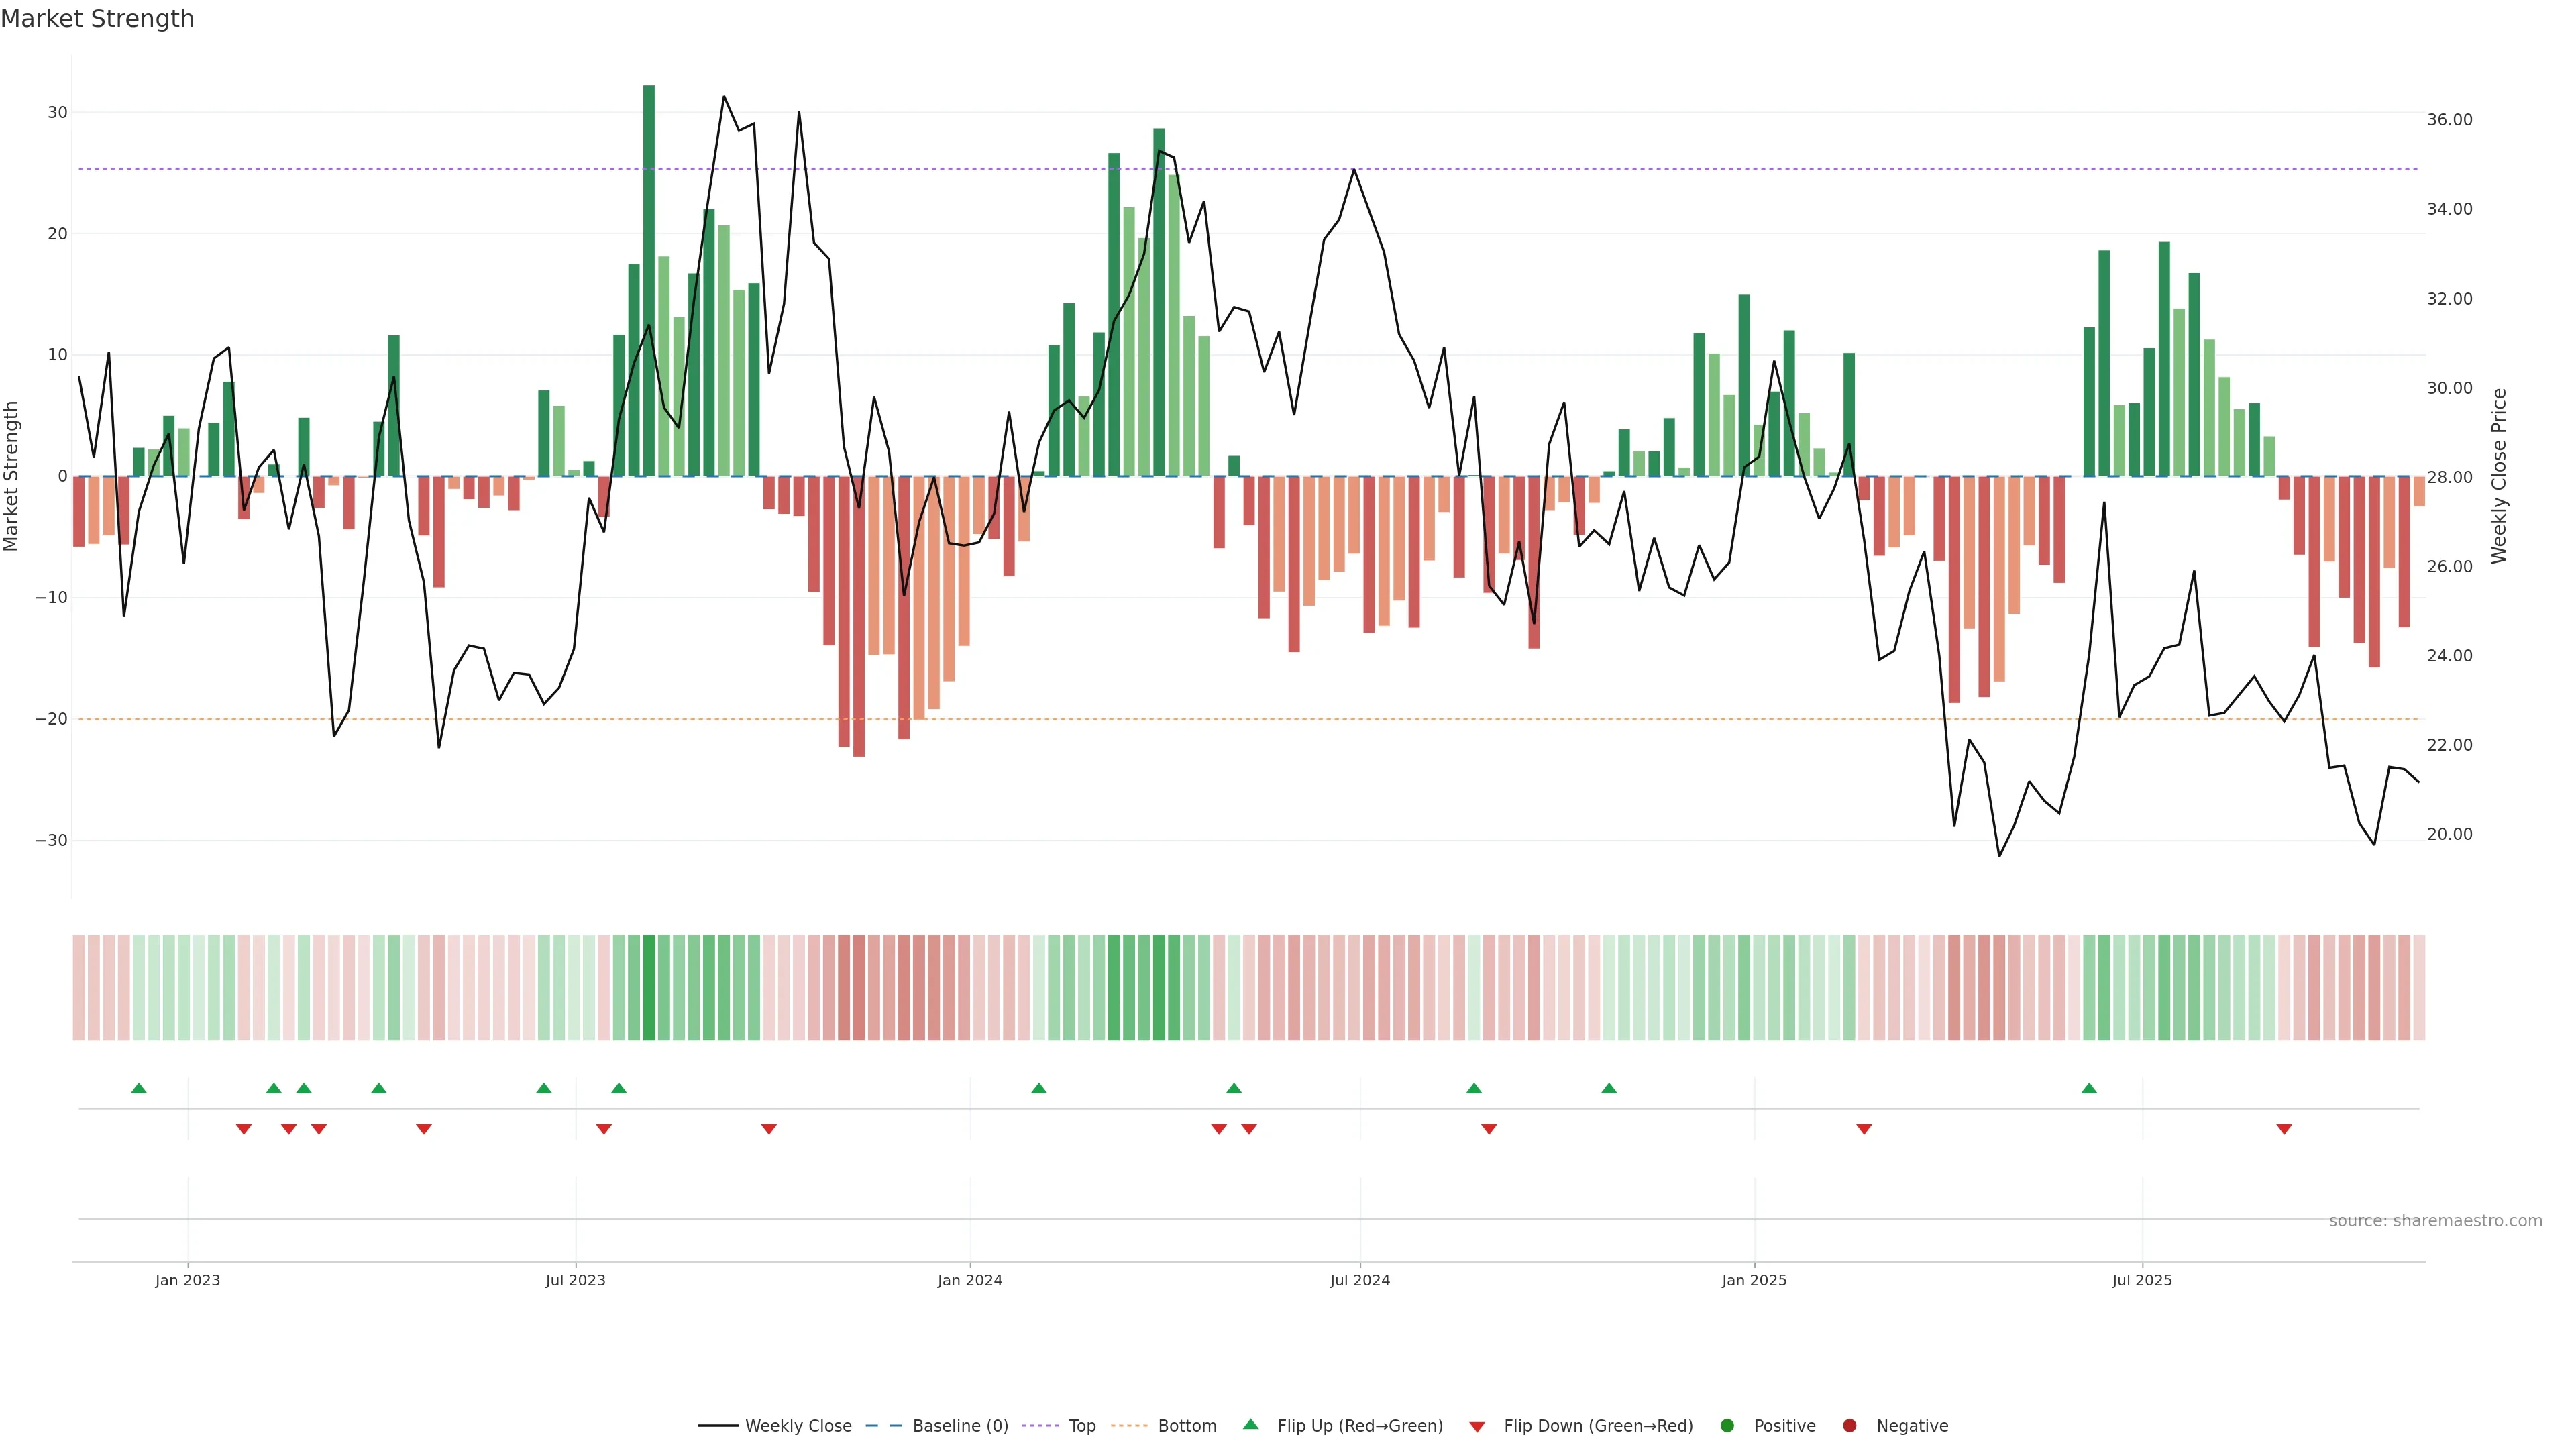Click the Jul 2024 x-axis label
This screenshot has width=2576, height=1449.
click(1359, 1280)
